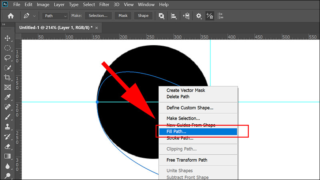Select the Lasso tool
320x180 pixels.
[8, 58]
